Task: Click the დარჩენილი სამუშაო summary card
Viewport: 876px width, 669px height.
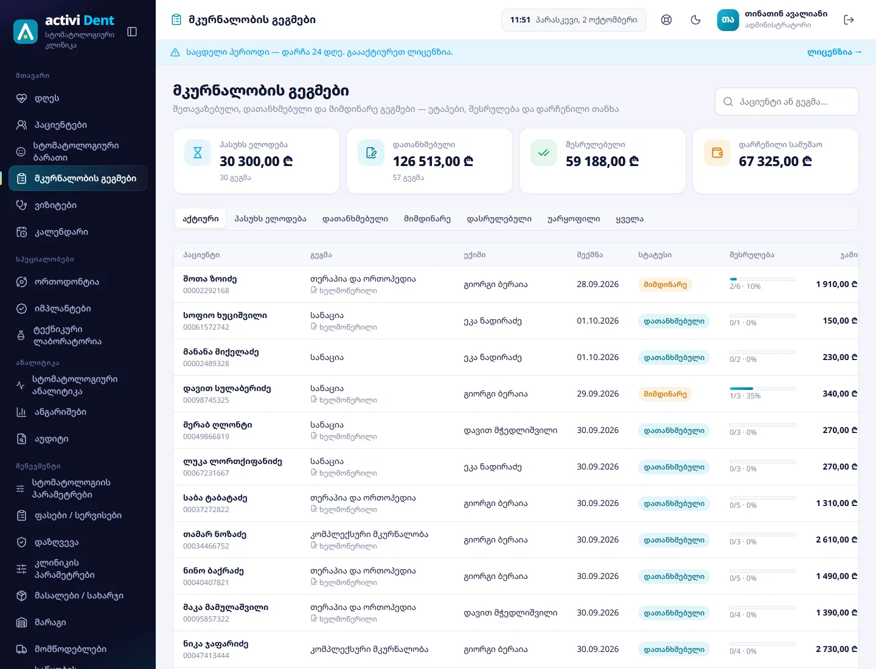Action: (x=776, y=161)
